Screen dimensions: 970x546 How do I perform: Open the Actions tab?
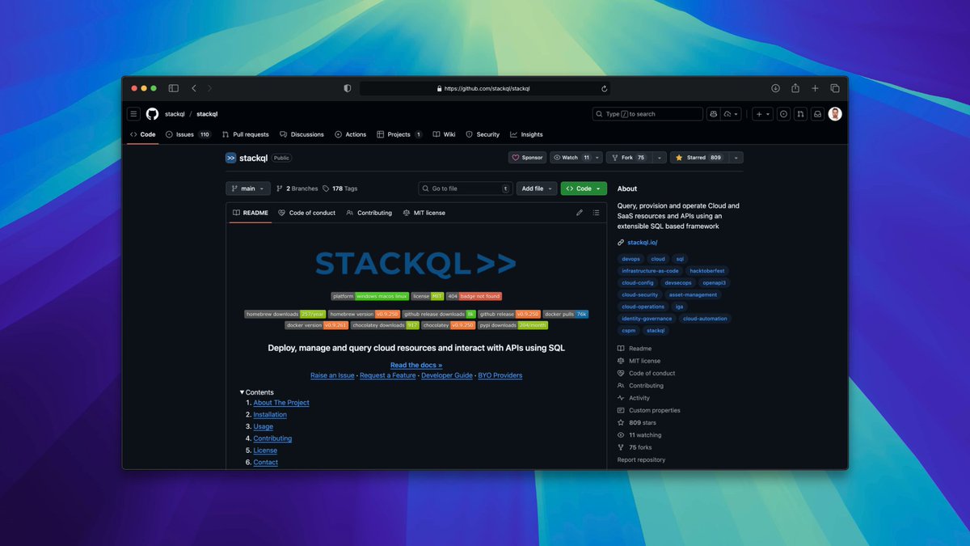coord(350,134)
